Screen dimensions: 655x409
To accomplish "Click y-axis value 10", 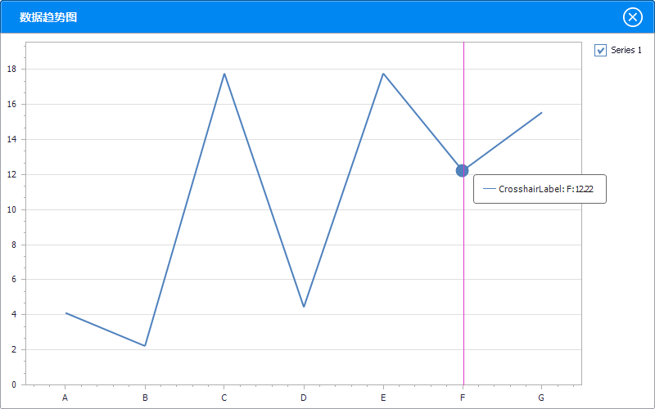I will click(x=11, y=209).
